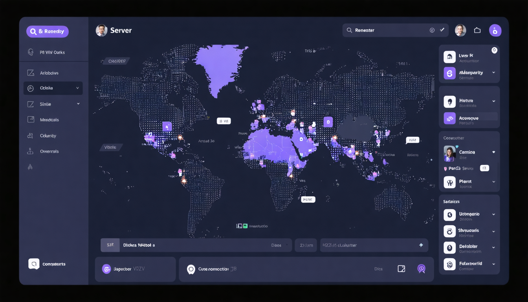Viewport: 528px width, 302px height.
Task: Enable the green status indicator near "Dravductio"
Action: 246,226
